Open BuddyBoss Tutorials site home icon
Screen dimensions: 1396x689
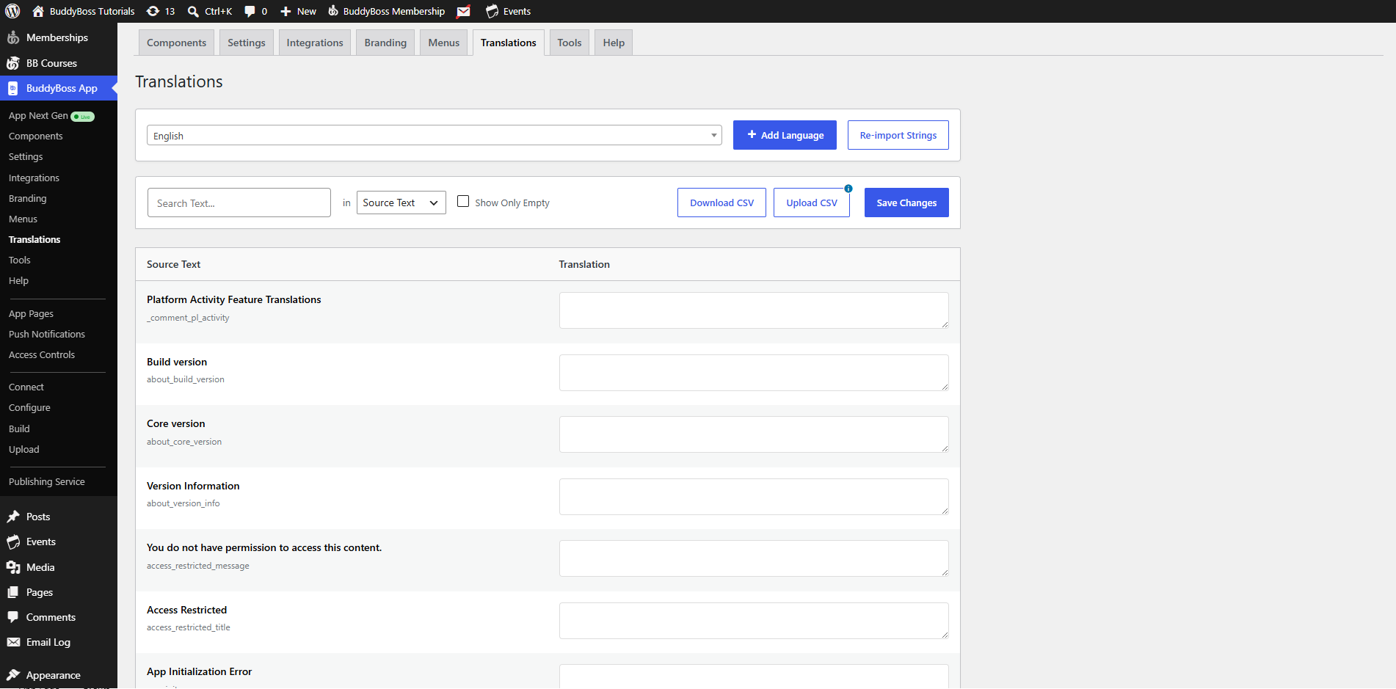pos(38,11)
